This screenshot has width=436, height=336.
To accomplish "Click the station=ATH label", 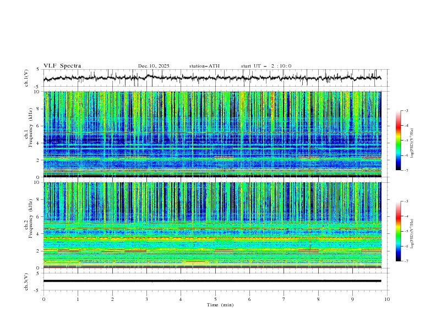I will click(x=204, y=66).
